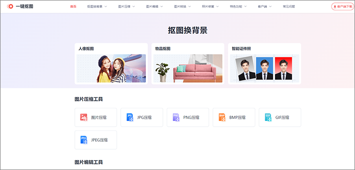Click the 图片压缩工具 section heading
The height and width of the screenshot is (170, 355).
coord(89,99)
